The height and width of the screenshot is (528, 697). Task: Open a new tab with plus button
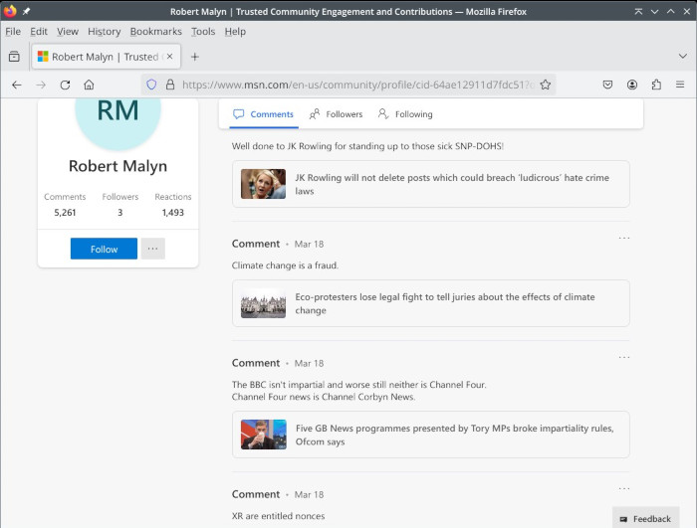(x=195, y=57)
